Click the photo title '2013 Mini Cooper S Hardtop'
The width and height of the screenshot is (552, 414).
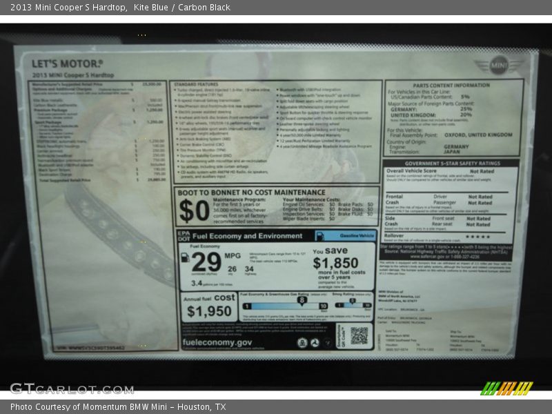(x=68, y=8)
